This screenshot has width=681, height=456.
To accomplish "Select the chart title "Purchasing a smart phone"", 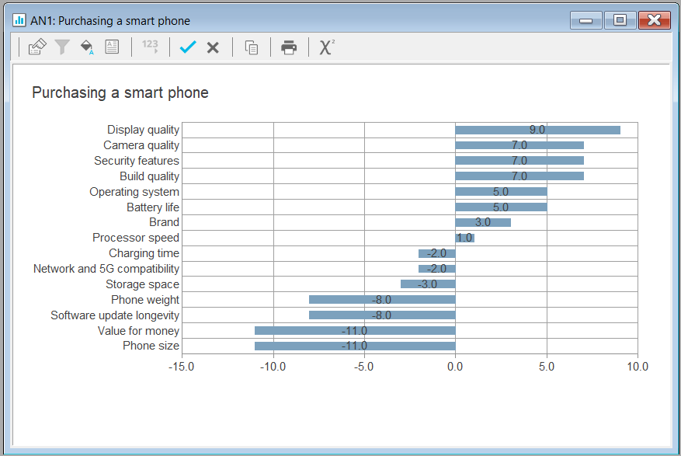I will [120, 92].
